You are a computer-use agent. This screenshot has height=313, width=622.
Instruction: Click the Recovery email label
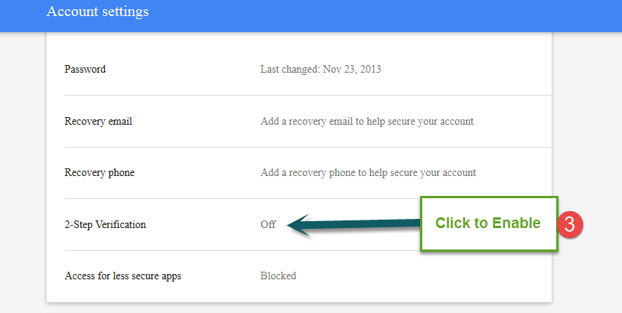(x=99, y=121)
